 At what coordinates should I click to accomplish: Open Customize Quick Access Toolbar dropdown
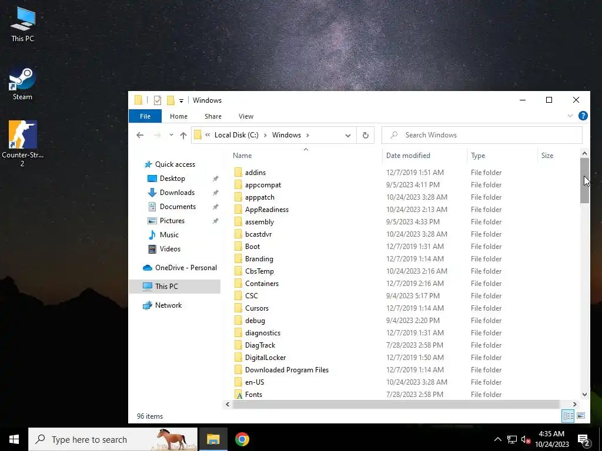pyautogui.click(x=181, y=100)
